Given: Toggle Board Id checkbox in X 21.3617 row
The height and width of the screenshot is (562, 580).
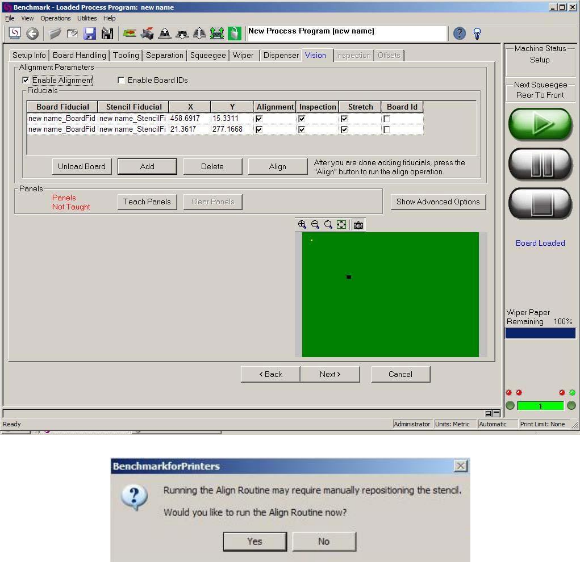Looking at the screenshot, I should point(386,129).
